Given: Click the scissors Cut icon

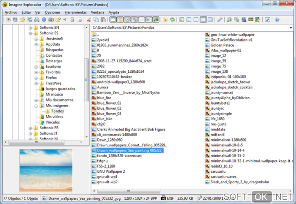Looking at the screenshot, I should click(x=89, y=20).
